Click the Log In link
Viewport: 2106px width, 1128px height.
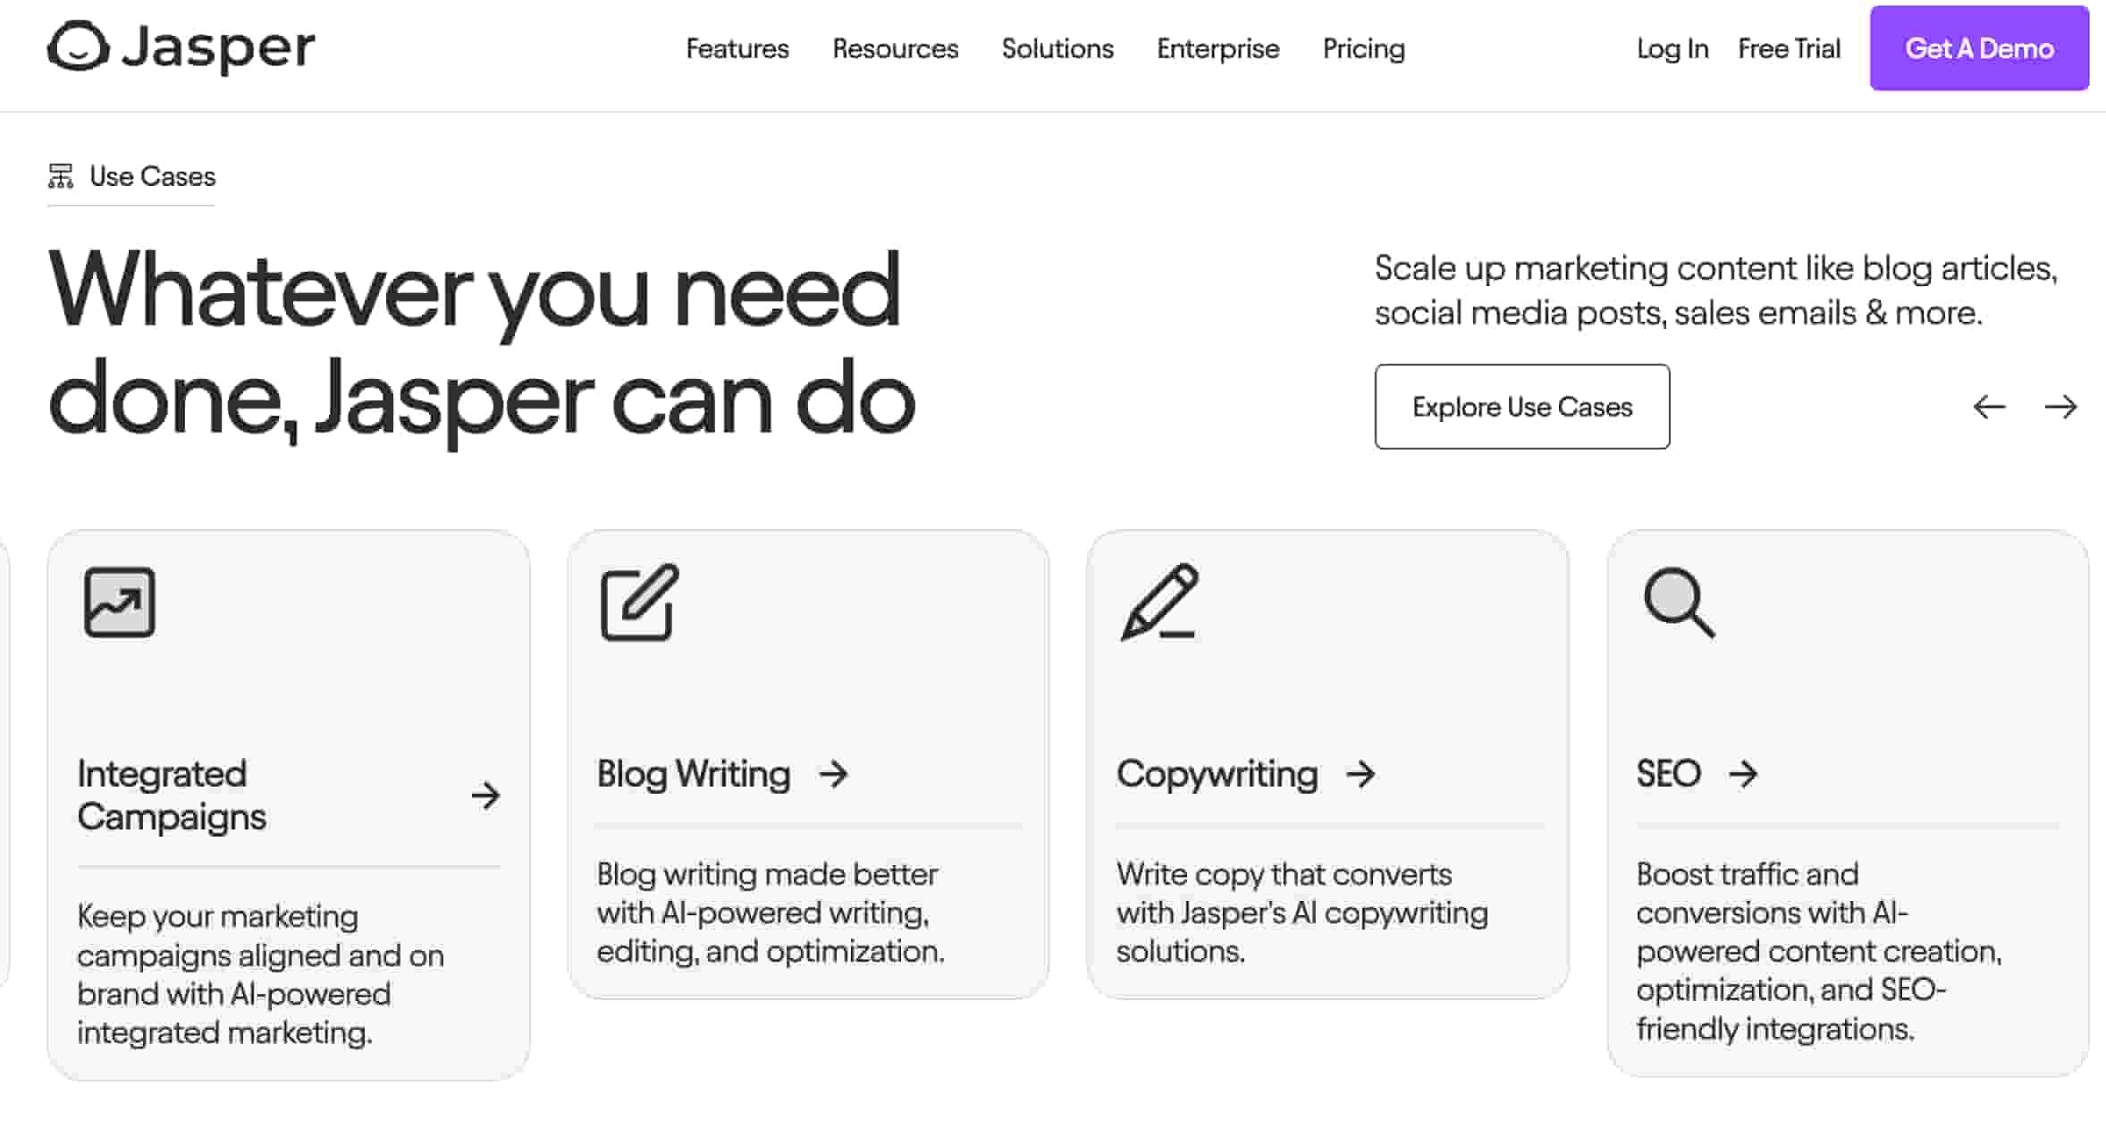pyautogui.click(x=1672, y=49)
